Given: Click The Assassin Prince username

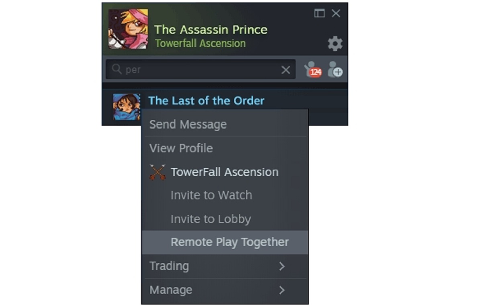Looking at the screenshot, I should click(211, 30).
